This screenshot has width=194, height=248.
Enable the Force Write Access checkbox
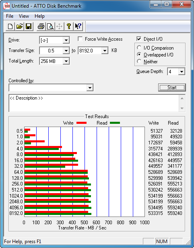coord(80,39)
